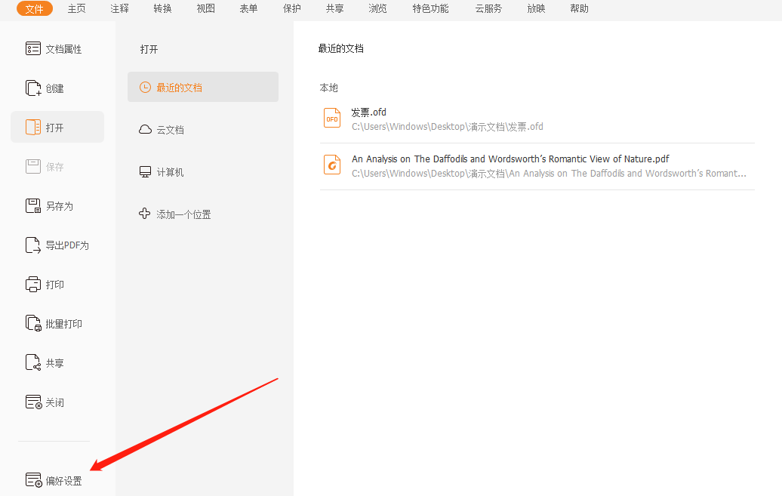Open the recent file 发票.ofd
The image size is (782, 496).
[x=369, y=112]
